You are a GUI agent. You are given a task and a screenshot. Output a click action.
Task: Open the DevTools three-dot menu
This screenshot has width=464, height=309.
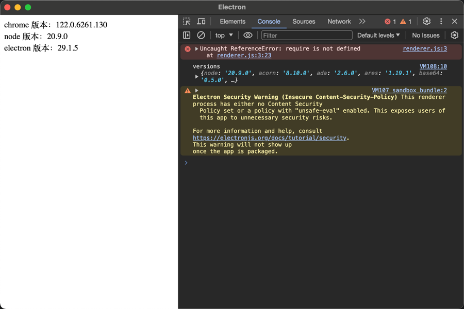click(x=441, y=21)
